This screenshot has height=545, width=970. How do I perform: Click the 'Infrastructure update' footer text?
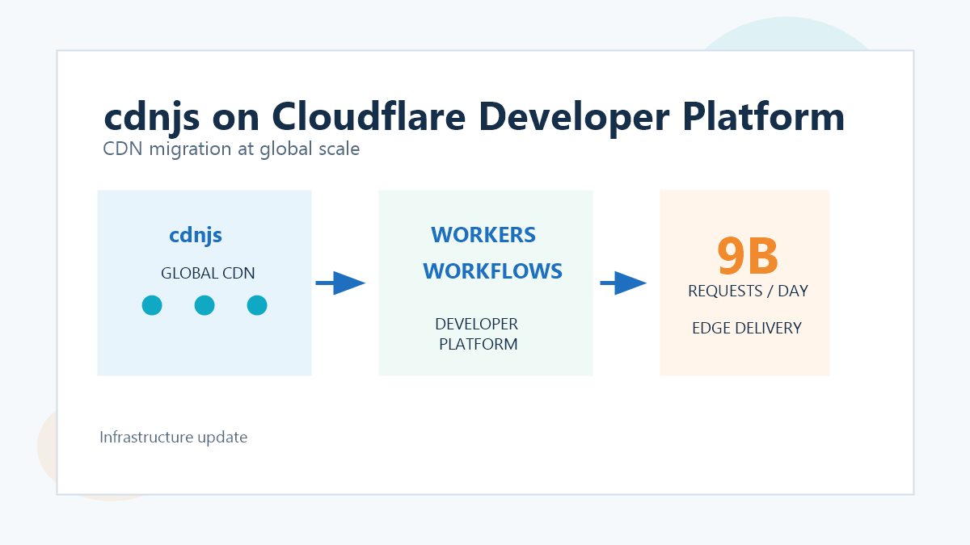coord(173,438)
